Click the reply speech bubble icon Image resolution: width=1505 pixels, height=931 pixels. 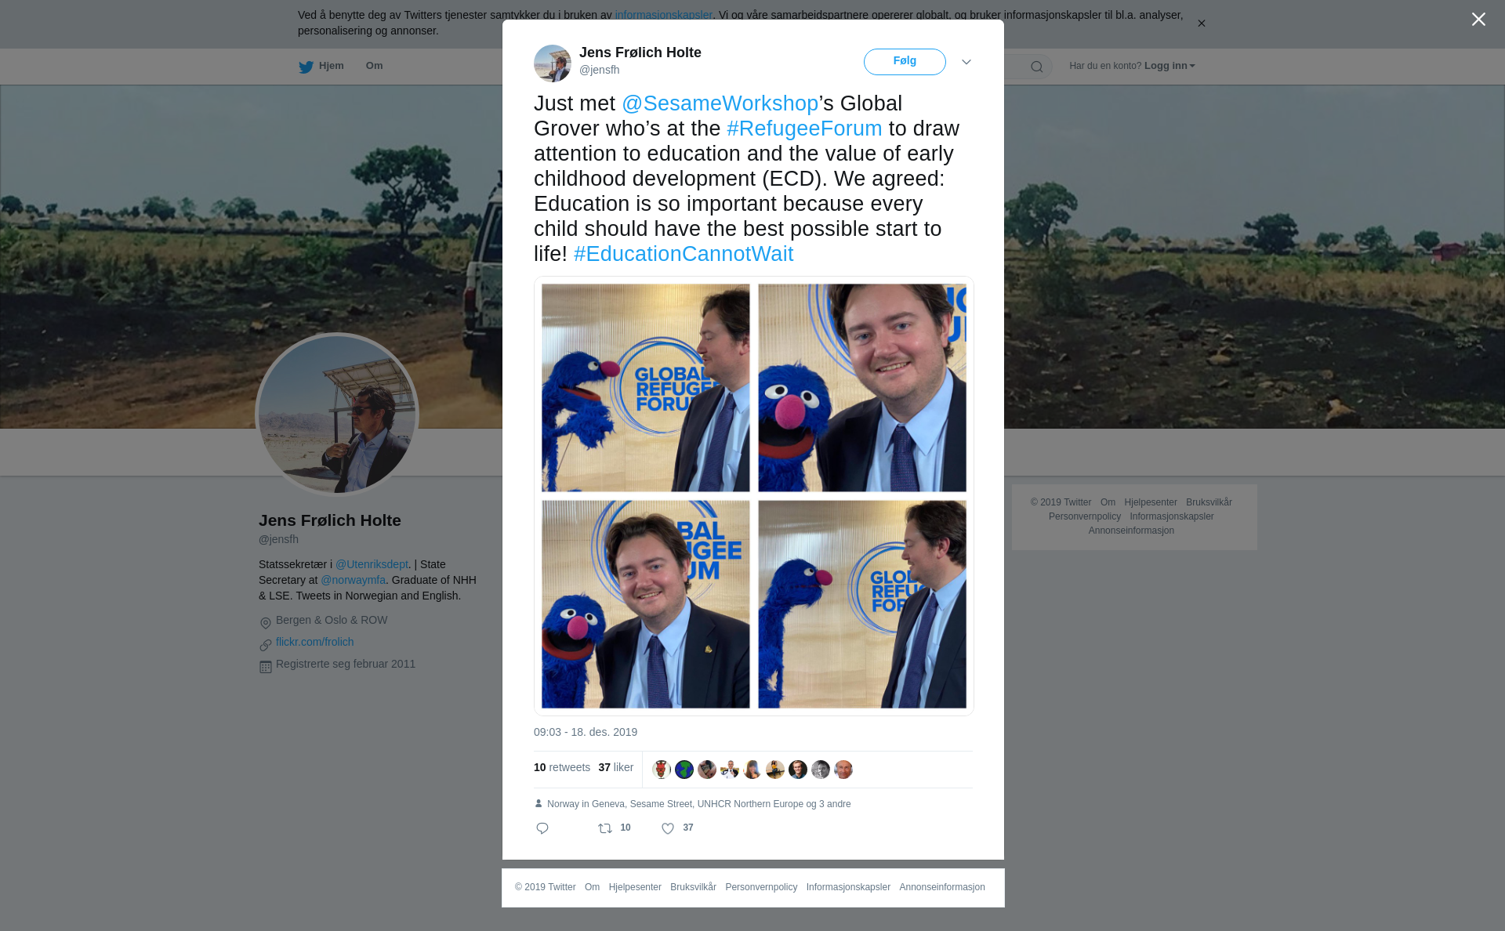[542, 828]
